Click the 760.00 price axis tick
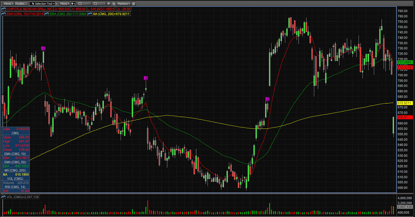This screenshot has height=217, width=415. pyautogui.click(x=402, y=16)
